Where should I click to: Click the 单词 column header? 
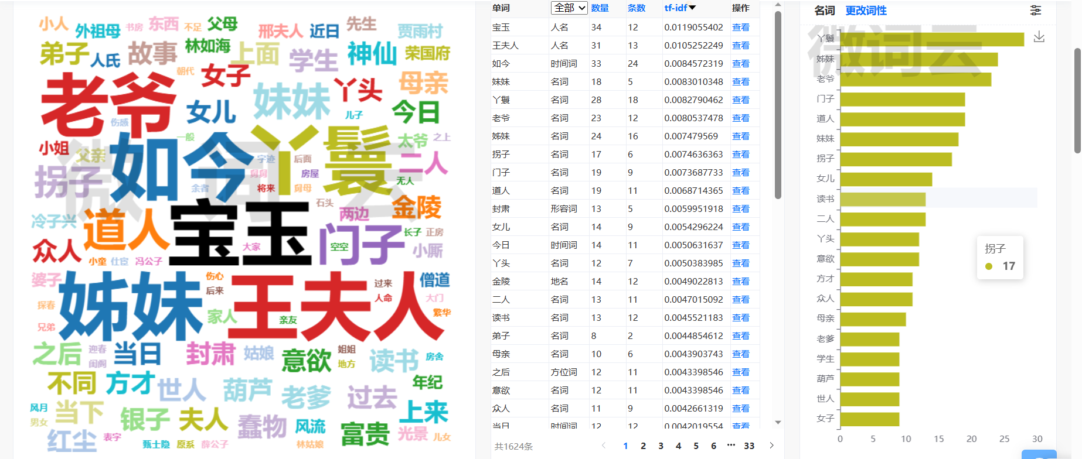pos(501,8)
